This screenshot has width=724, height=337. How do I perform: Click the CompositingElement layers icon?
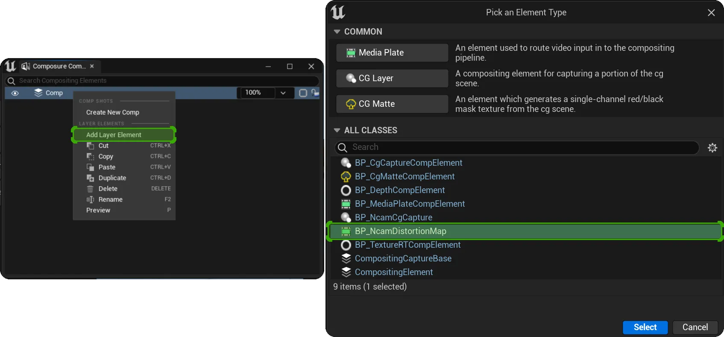[x=346, y=272]
